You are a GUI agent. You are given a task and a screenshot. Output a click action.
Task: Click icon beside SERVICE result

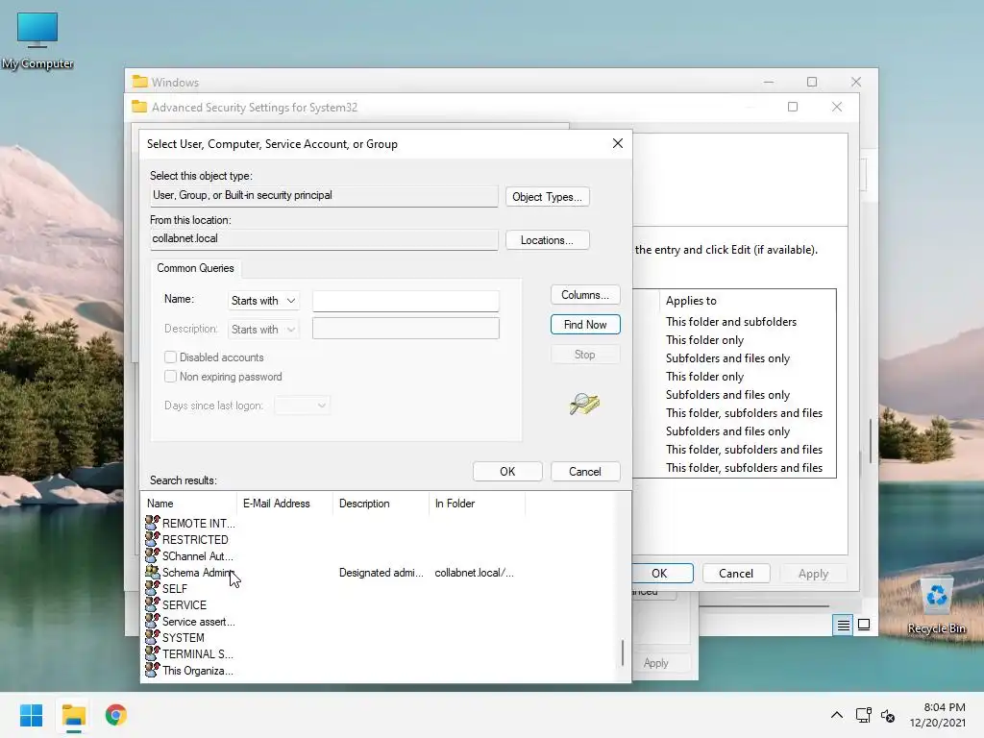point(153,603)
